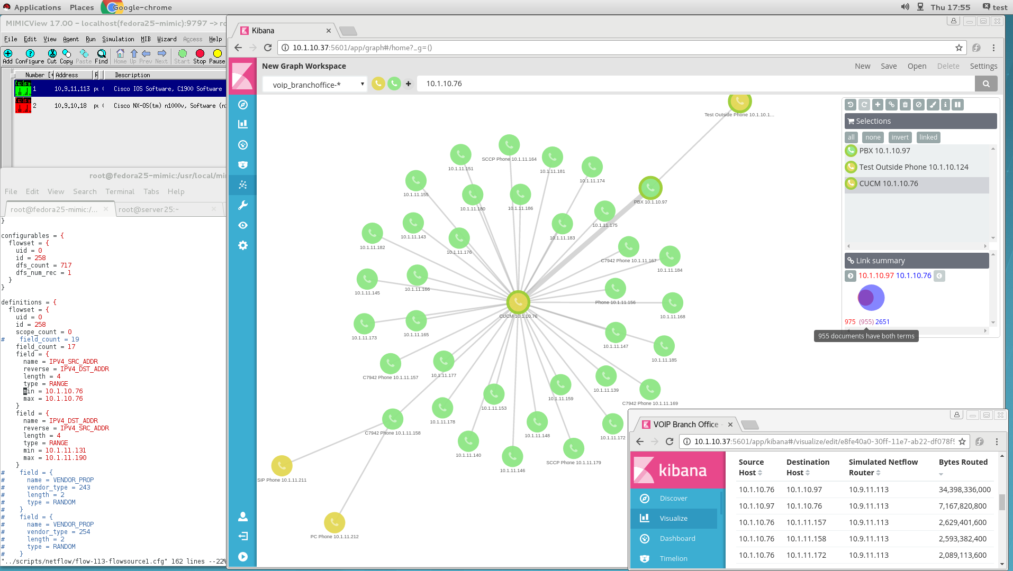
Task: Click the Venn diagram circle in Link summary
Action: pyautogui.click(x=871, y=298)
